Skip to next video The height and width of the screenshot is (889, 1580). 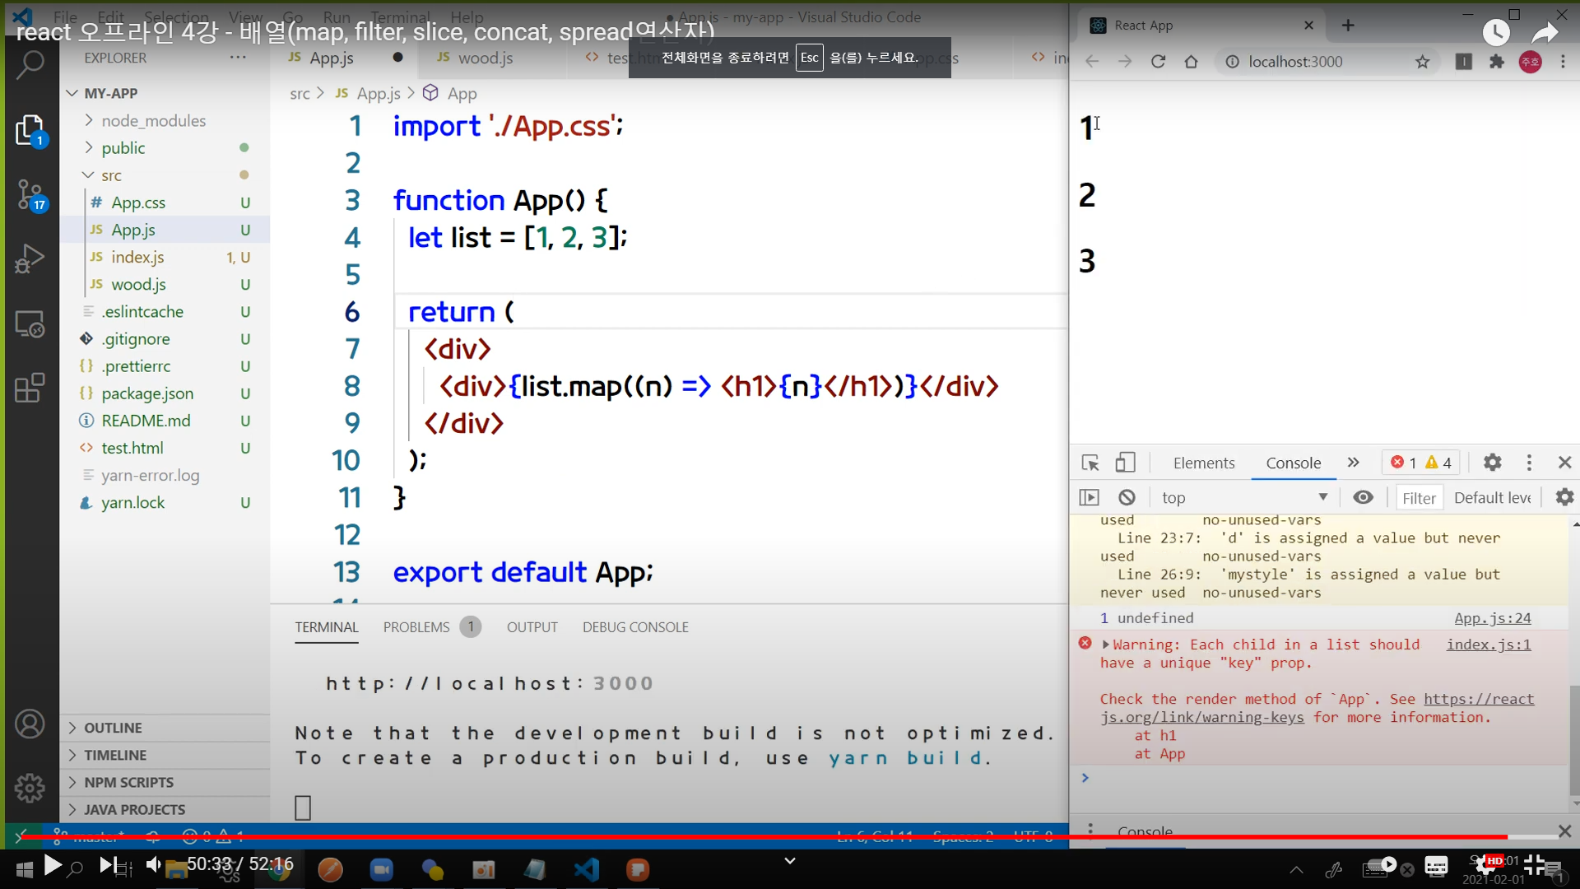[x=108, y=865]
